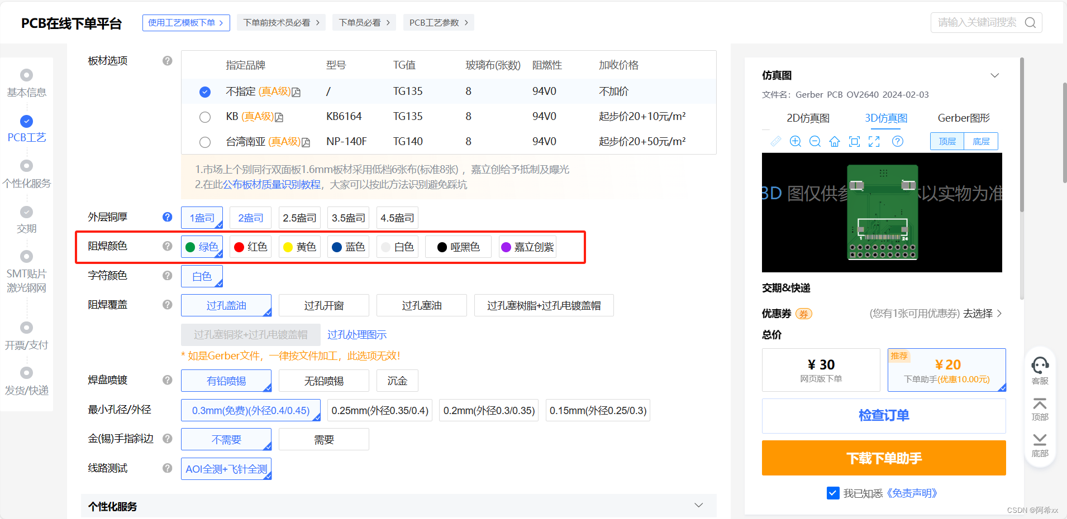The width and height of the screenshot is (1067, 519).
Task: Select 台湾南亚 NP-140F material radio
Action: (x=205, y=142)
